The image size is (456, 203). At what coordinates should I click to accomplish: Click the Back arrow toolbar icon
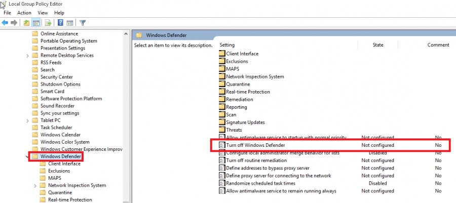coord(5,23)
